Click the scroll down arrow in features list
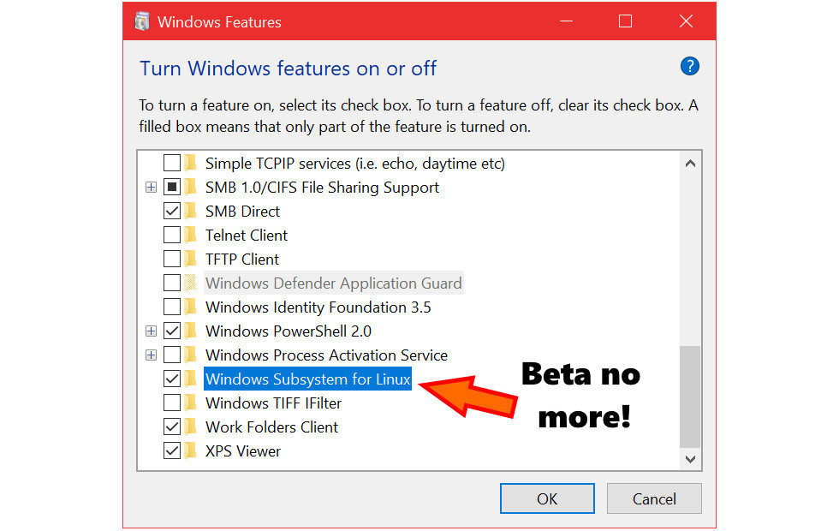 tap(690, 459)
